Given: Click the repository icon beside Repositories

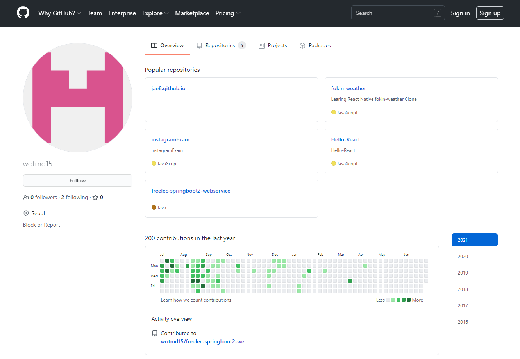Looking at the screenshot, I should click(199, 45).
